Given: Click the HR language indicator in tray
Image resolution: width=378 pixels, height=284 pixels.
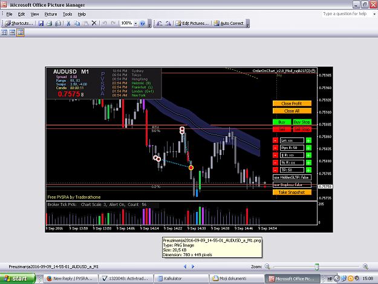Looking at the screenshot, I should tap(330, 279).
